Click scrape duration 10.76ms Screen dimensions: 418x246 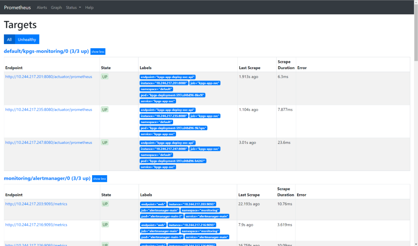pos(285,204)
